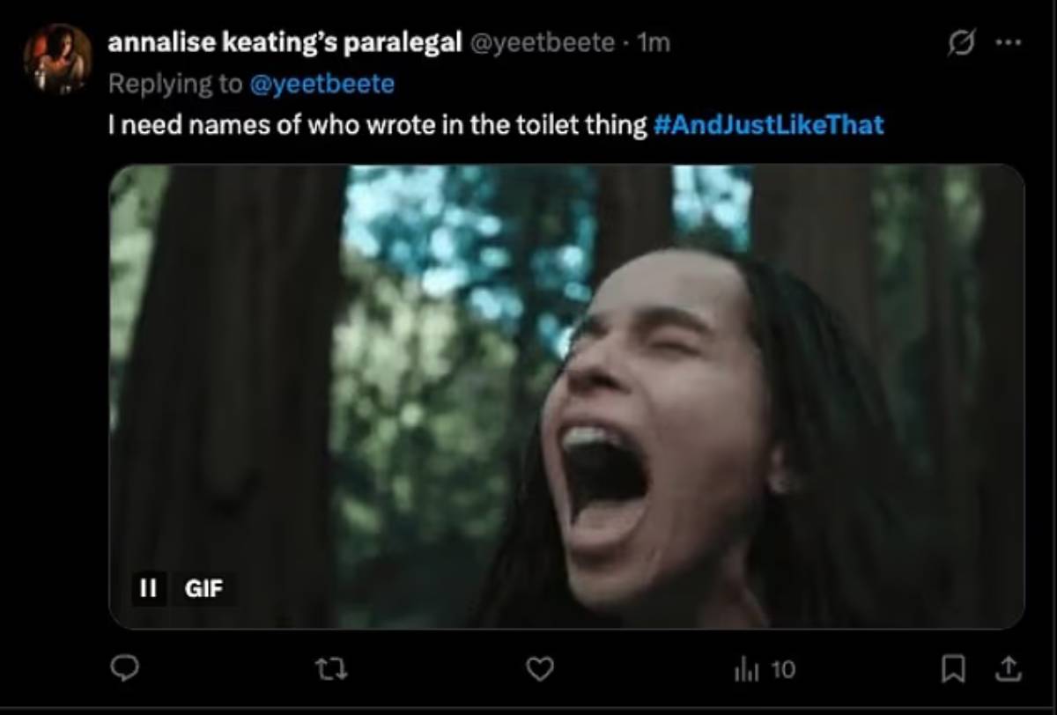Click the view count number 10
Screen dimensions: 1057x715
pyautogui.click(x=782, y=670)
